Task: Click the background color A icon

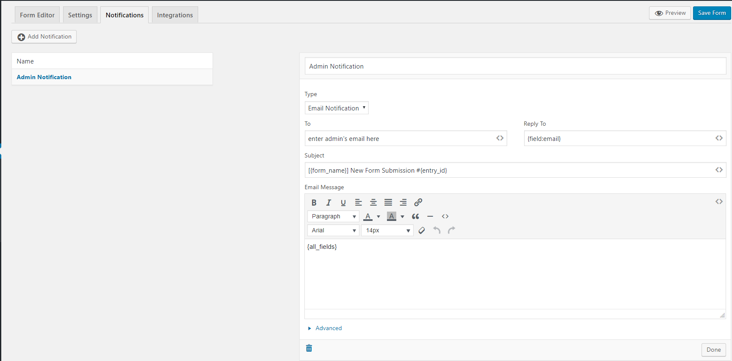Action: pyautogui.click(x=392, y=217)
